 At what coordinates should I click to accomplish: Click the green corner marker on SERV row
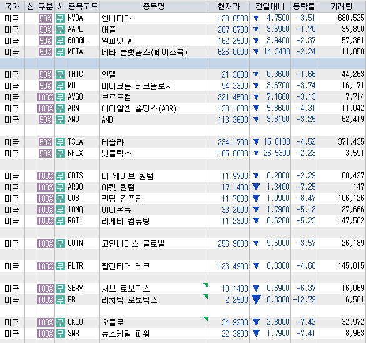(206, 285)
